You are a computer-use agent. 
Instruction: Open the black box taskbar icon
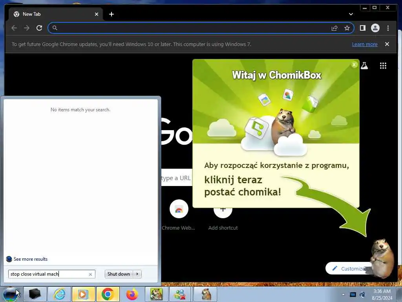point(35,294)
